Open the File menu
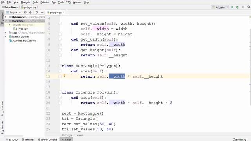 point(3,2)
